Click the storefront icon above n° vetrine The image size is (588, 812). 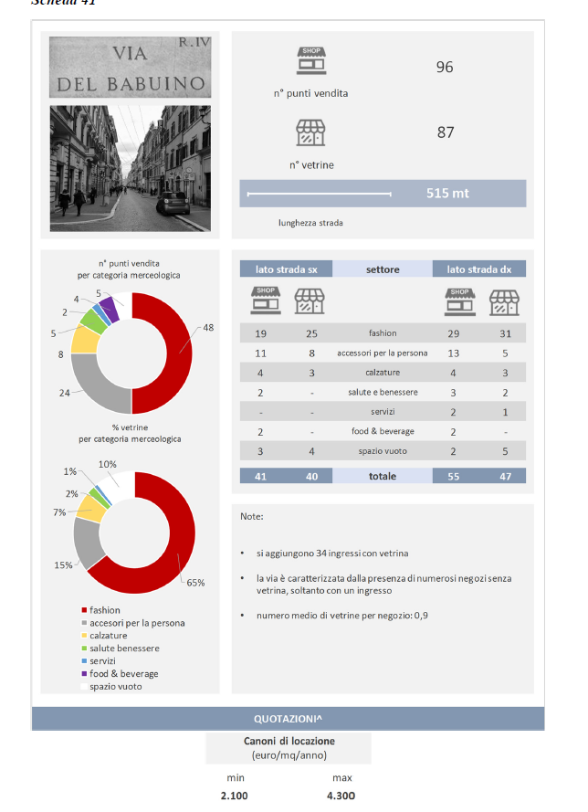tap(310, 132)
